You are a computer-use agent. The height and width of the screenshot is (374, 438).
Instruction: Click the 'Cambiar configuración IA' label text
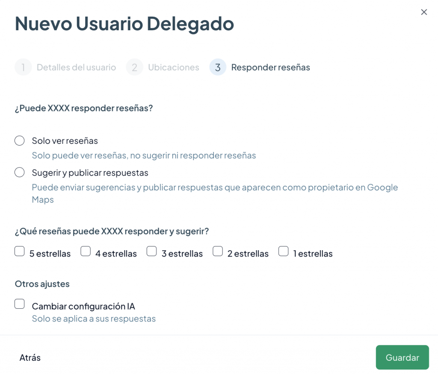point(83,306)
